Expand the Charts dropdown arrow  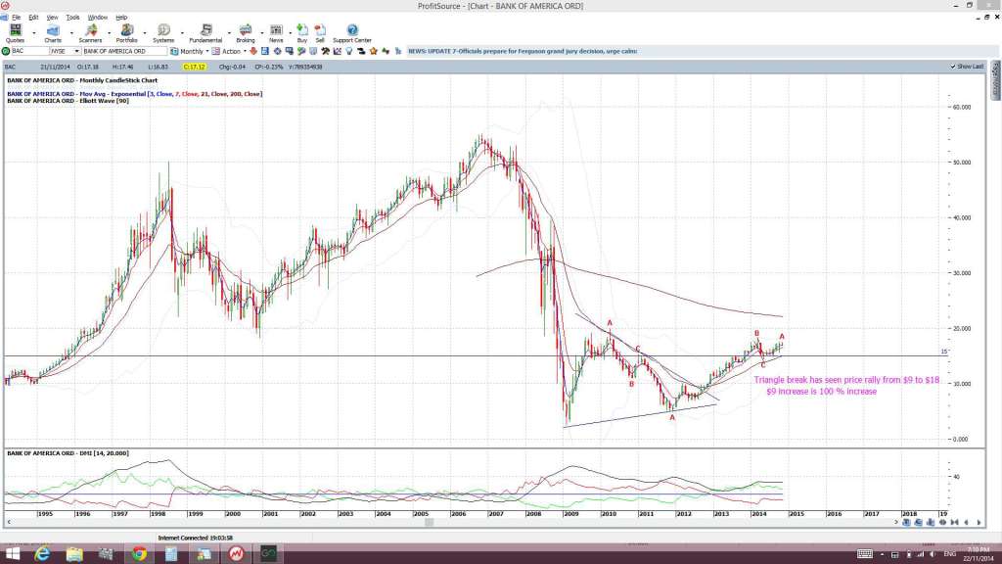71,32
